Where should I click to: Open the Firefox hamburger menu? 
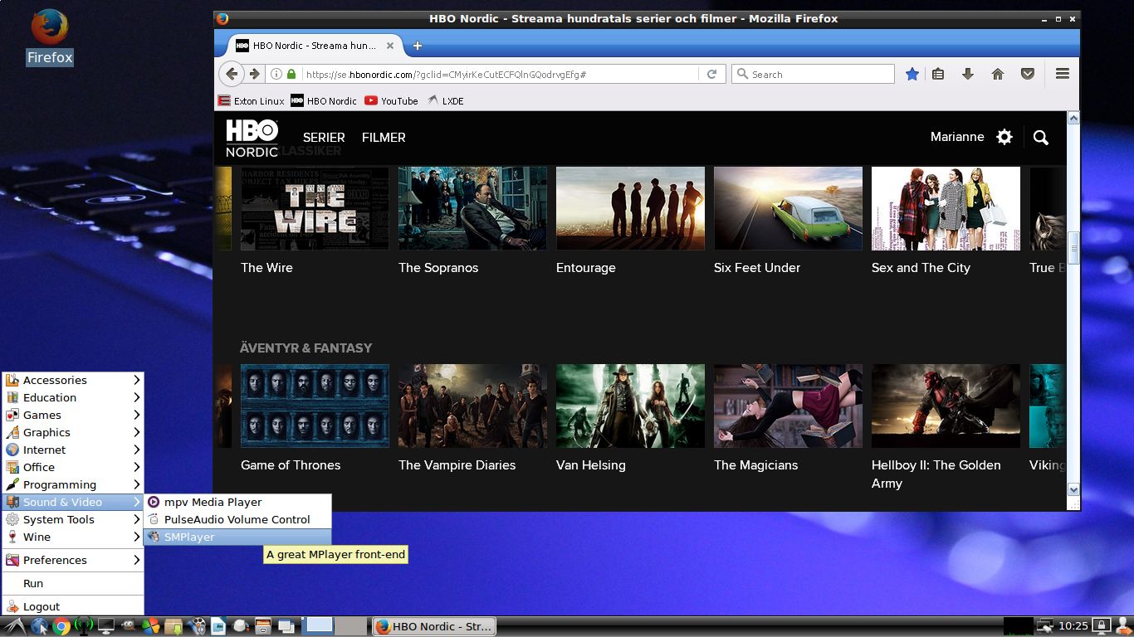1062,74
